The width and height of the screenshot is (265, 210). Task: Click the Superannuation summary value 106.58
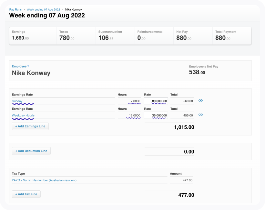106,38
